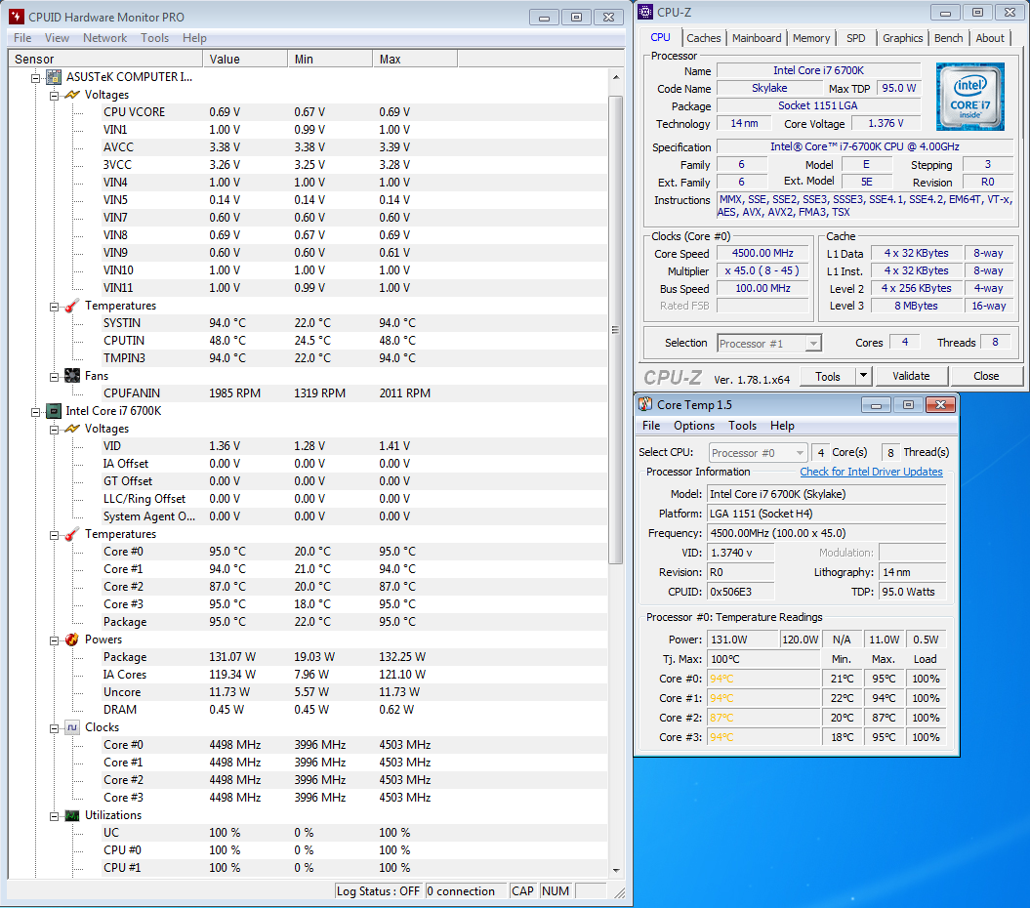The image size is (1030, 908).
Task: Click the Intel Core i7 6700K chip icon
Action: [54, 411]
